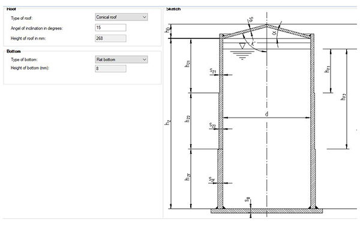Select the hz total height label in sketch
This screenshot has width=360, height=225.
[168, 122]
